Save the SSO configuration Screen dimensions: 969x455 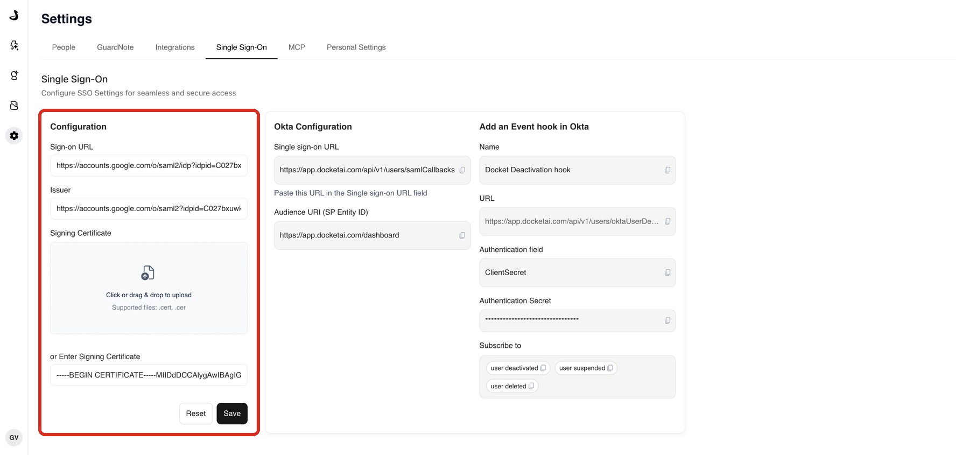[x=232, y=414]
